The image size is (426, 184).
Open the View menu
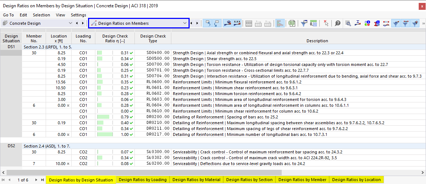coord(60,15)
